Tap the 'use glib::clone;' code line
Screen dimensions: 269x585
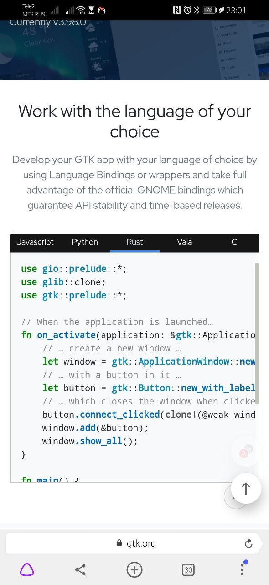click(63, 282)
